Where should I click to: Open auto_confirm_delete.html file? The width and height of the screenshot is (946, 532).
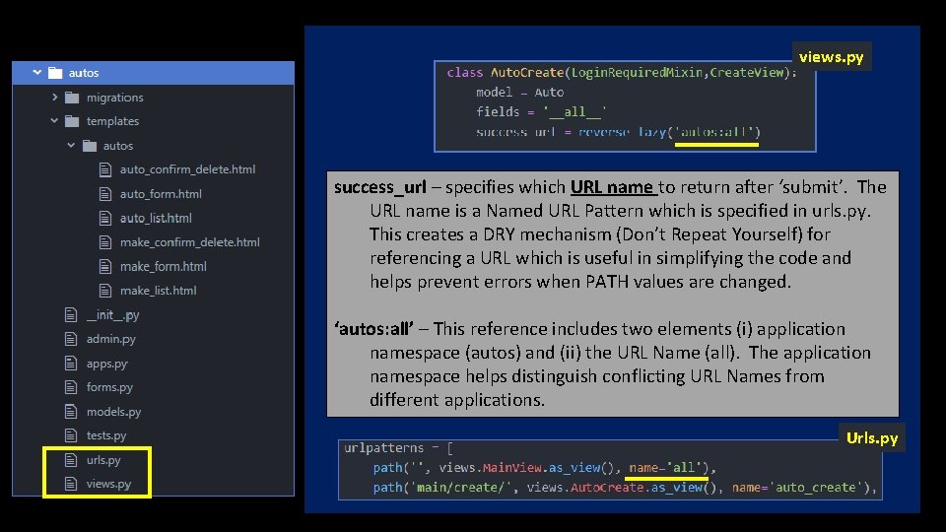coord(187,169)
